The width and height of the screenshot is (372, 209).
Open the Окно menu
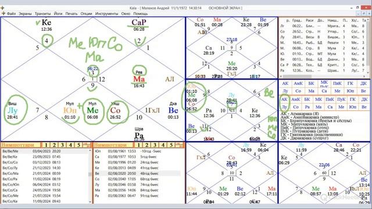(126, 14)
